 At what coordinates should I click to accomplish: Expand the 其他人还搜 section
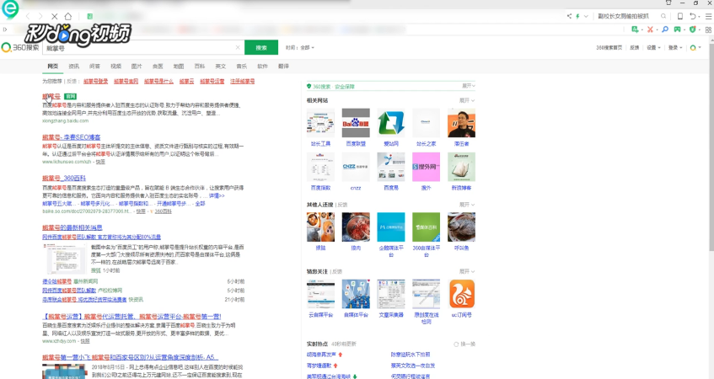[467, 205]
